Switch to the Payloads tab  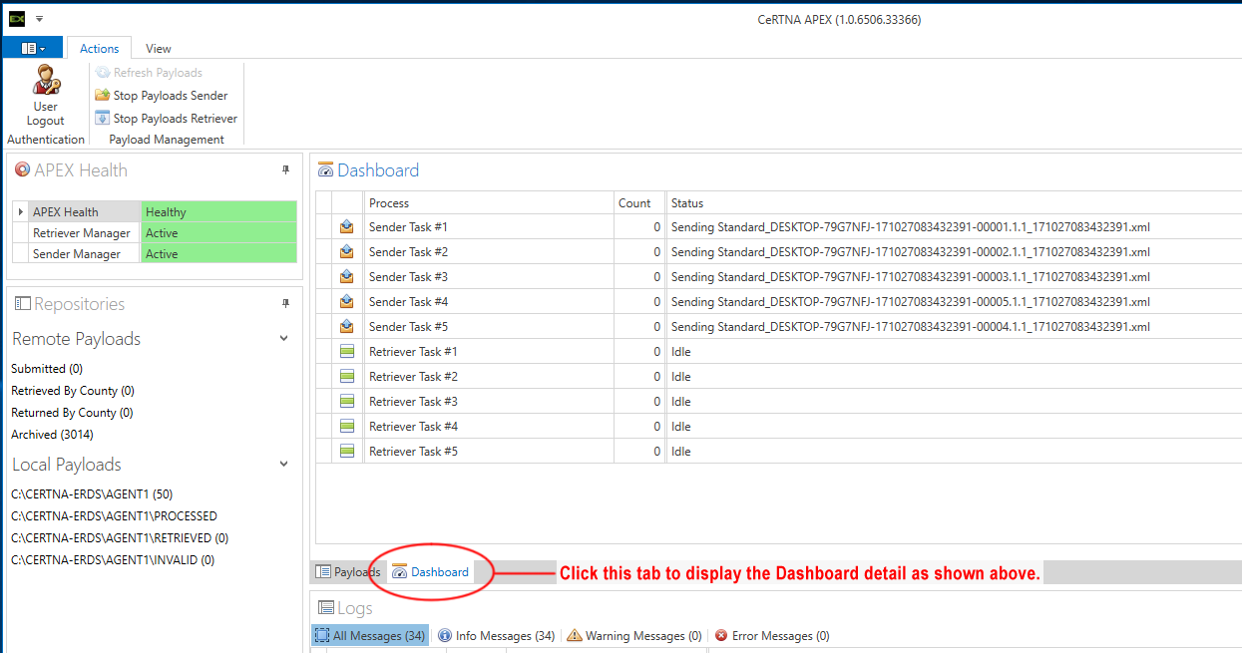pyautogui.click(x=348, y=572)
